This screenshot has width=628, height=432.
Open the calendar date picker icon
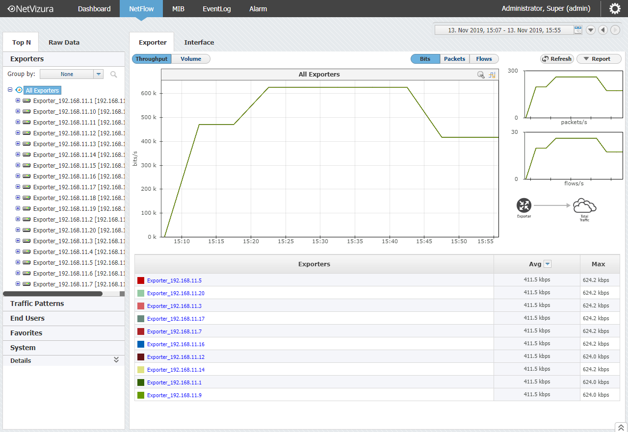pyautogui.click(x=578, y=30)
